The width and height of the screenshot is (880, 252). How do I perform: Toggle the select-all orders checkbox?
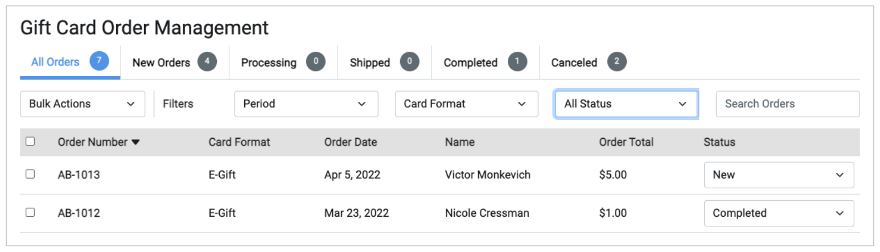30,142
